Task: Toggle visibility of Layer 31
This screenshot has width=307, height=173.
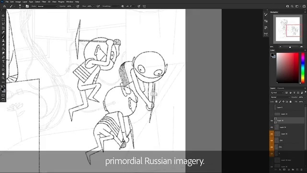Action: pyautogui.click(x=272, y=127)
